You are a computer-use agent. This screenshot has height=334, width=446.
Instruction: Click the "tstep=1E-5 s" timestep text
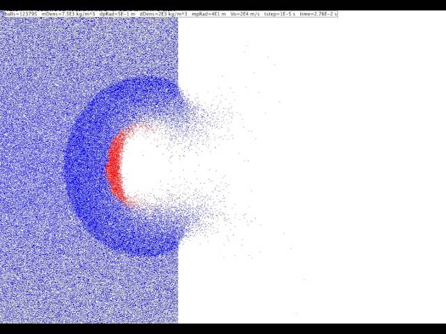[x=279, y=14]
